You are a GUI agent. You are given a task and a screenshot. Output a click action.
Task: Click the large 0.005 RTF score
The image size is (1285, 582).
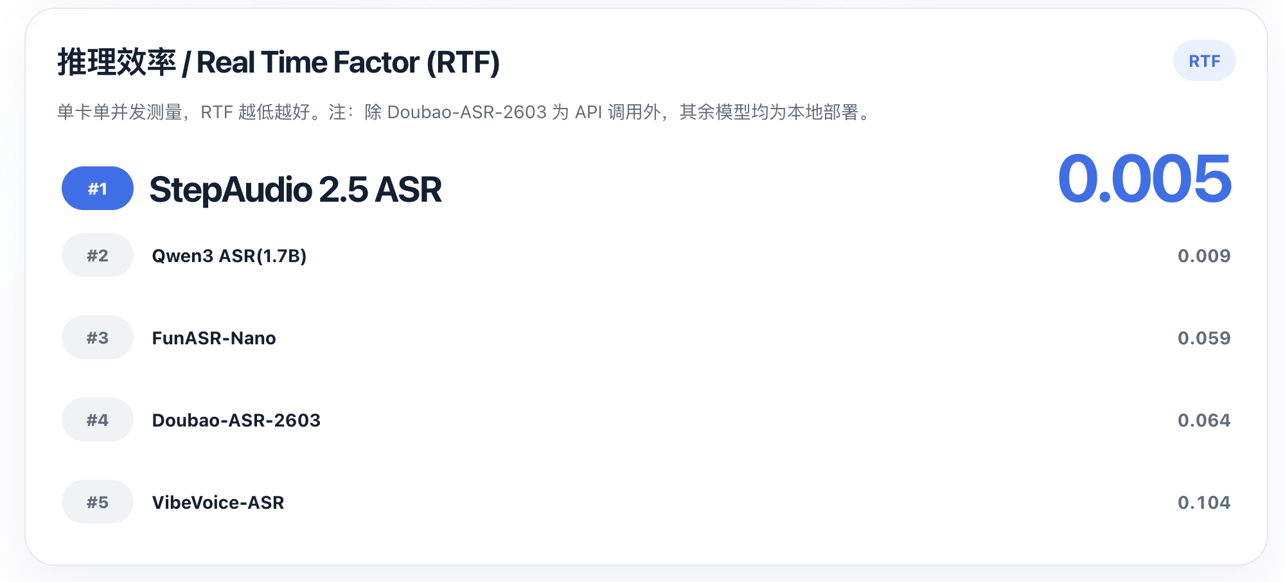tap(1144, 179)
